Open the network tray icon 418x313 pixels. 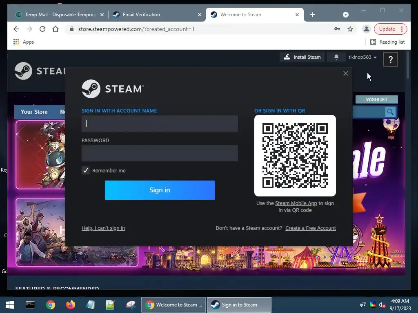(x=362, y=305)
